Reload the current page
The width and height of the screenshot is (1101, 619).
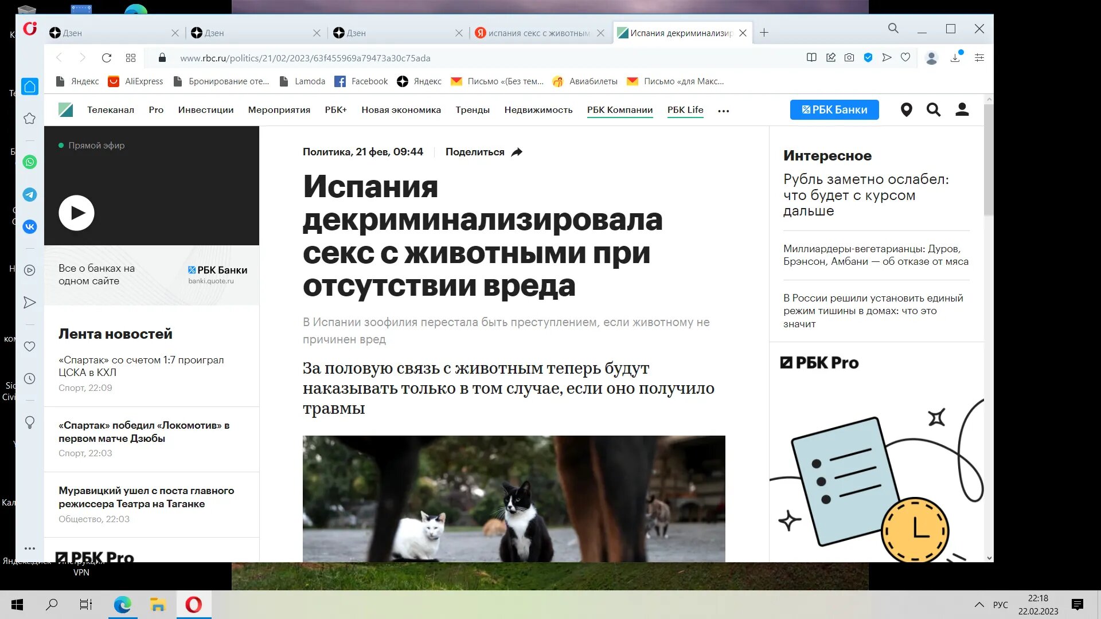click(x=107, y=58)
